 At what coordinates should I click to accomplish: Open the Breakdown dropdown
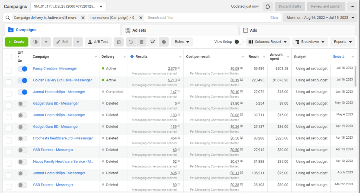pyautogui.click(x=310, y=42)
